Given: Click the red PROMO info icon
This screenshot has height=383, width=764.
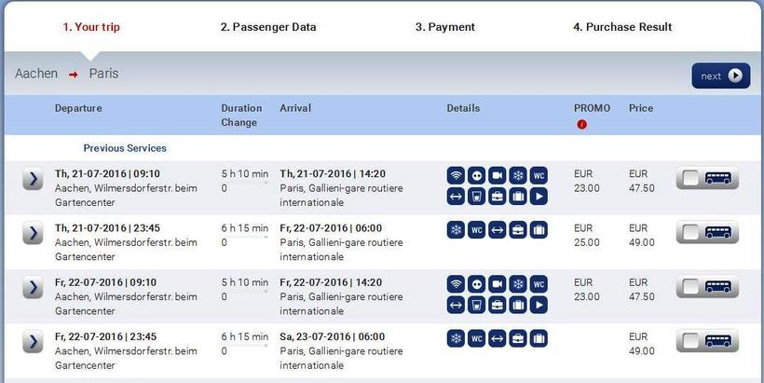Looking at the screenshot, I should click(582, 124).
